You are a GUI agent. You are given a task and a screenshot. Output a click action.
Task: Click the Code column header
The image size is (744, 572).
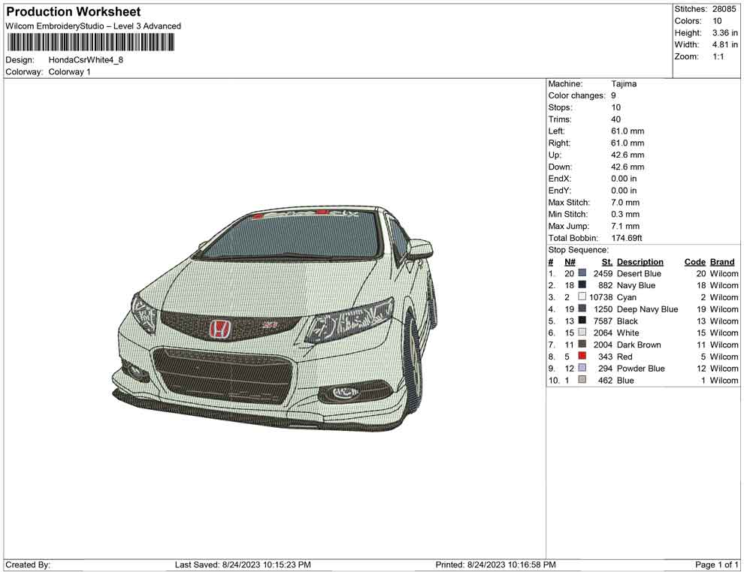694,261
